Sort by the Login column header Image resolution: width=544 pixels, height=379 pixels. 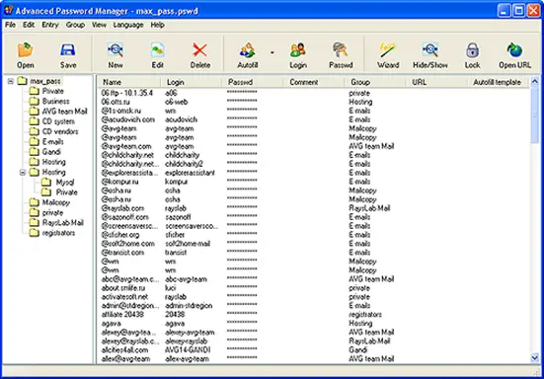pos(191,82)
